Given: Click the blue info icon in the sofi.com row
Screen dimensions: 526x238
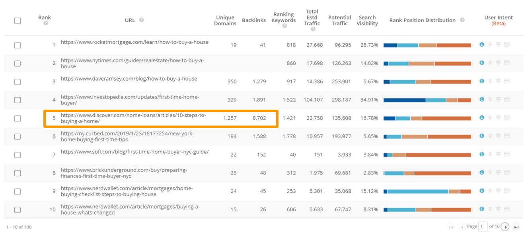Looking at the screenshot, I should click(x=482, y=155).
